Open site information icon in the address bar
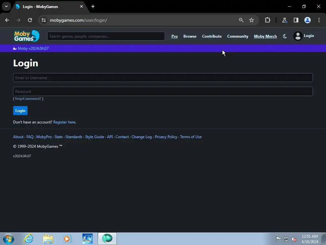The width and height of the screenshot is (326, 245). coord(44,20)
